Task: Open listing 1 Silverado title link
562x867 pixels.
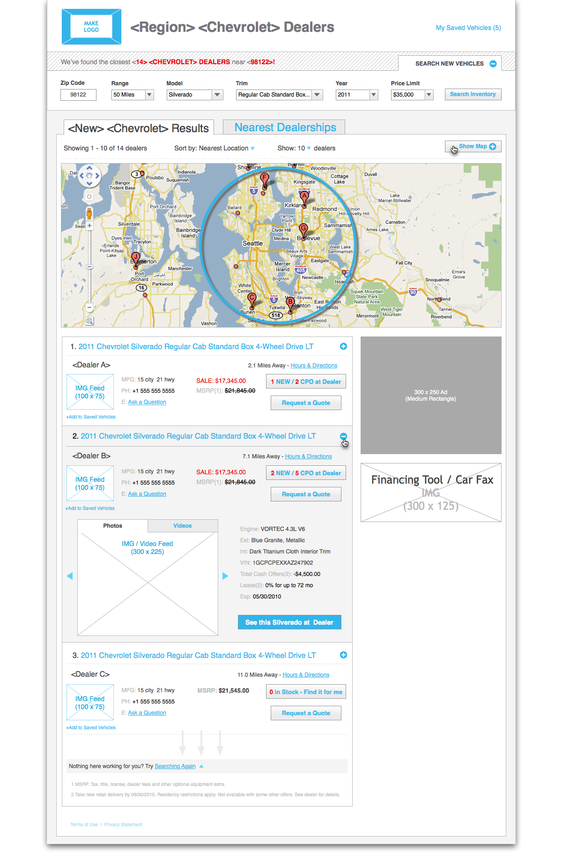Action: pyautogui.click(x=196, y=347)
